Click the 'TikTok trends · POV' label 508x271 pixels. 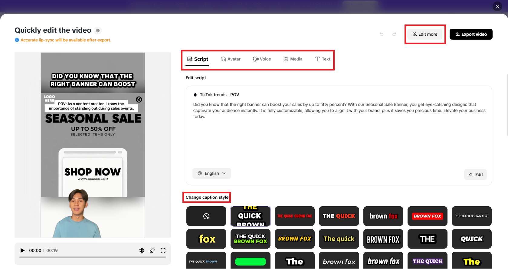tap(219, 95)
